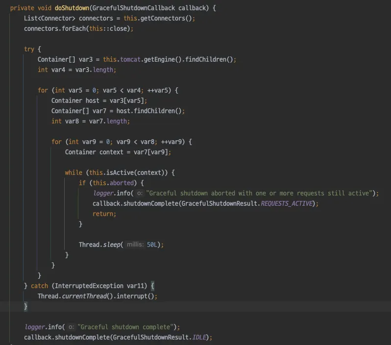Click the 'millis:' parameter inlay hint
Viewport: 391px width, 345px height.
click(x=135, y=245)
